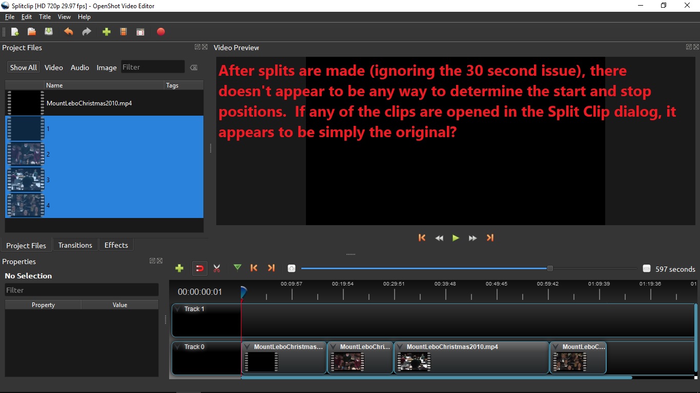Import files using the toolbar plus icon
Viewport: 700px width, 393px height.
coord(106,32)
